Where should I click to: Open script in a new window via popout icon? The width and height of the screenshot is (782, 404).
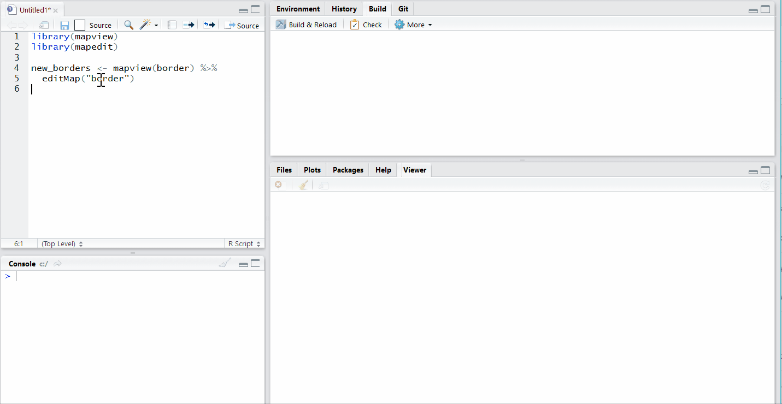pyautogui.click(x=43, y=25)
